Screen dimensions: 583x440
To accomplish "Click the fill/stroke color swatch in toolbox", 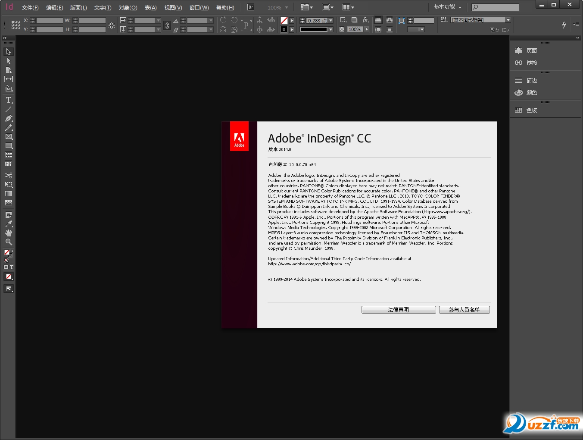I will 8,253.
